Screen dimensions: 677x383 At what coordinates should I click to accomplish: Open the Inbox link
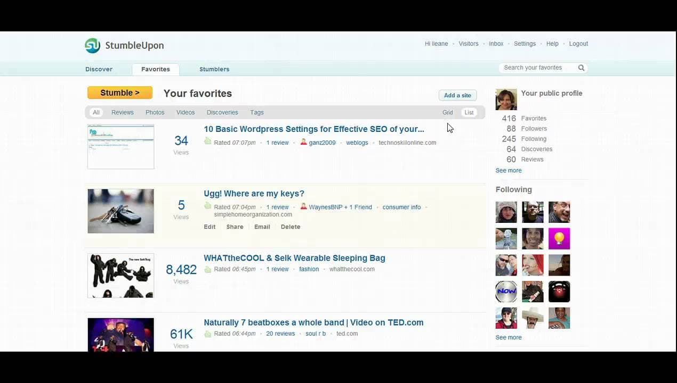coord(496,44)
